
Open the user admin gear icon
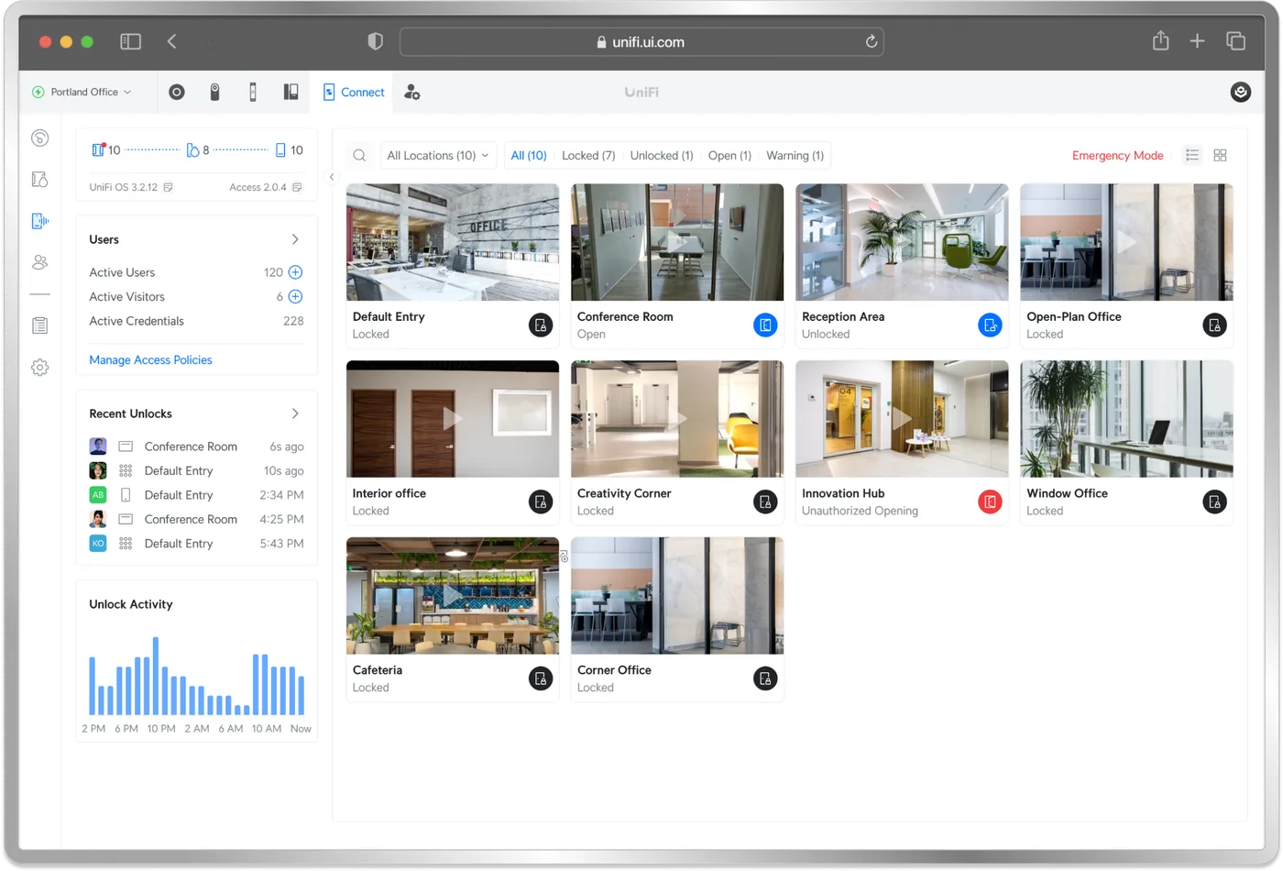pyautogui.click(x=412, y=92)
